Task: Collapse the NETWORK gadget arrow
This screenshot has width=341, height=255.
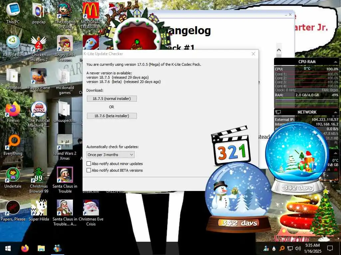Action: point(335,112)
